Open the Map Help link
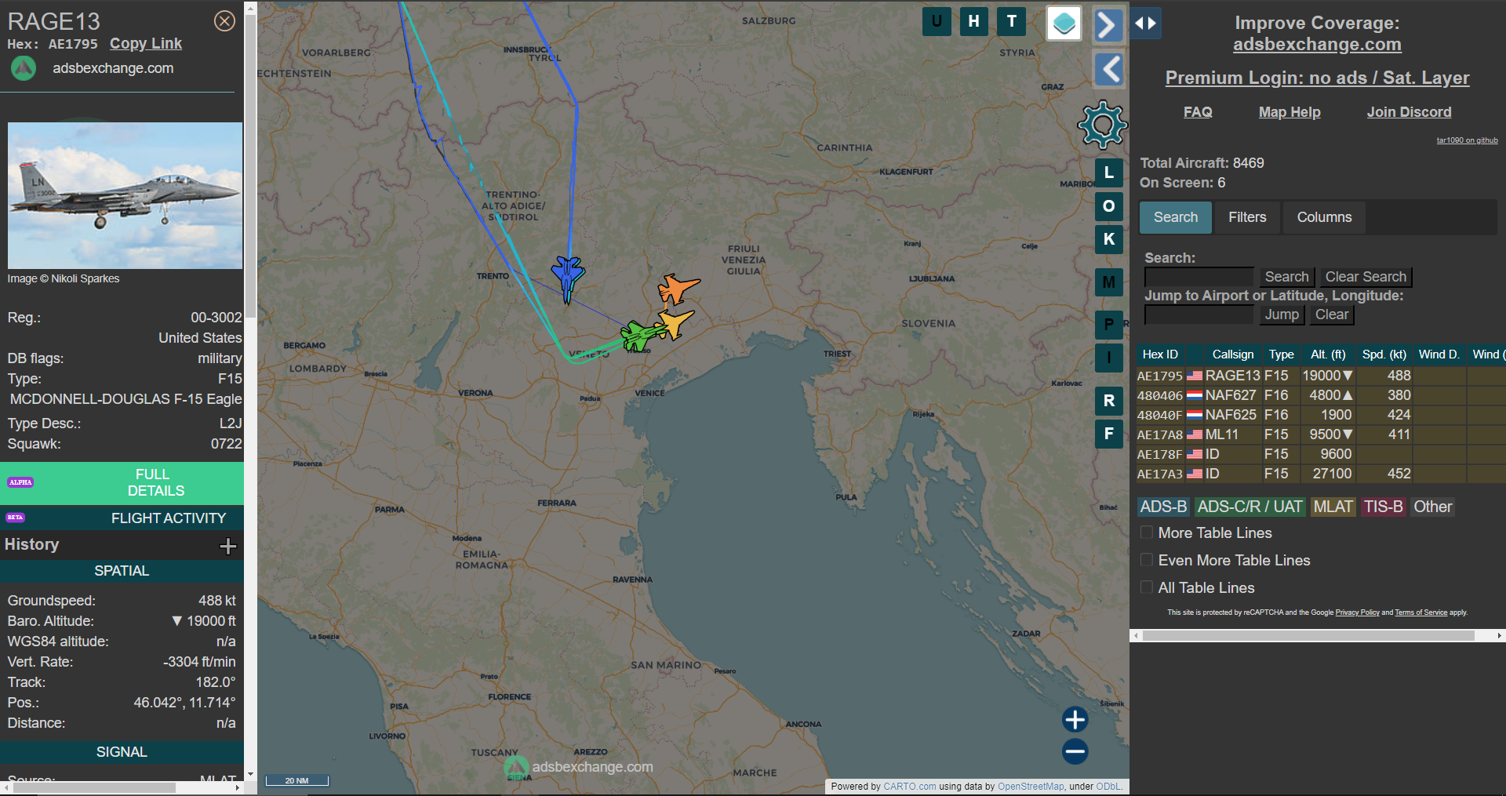The height and width of the screenshot is (796, 1506). (x=1290, y=112)
